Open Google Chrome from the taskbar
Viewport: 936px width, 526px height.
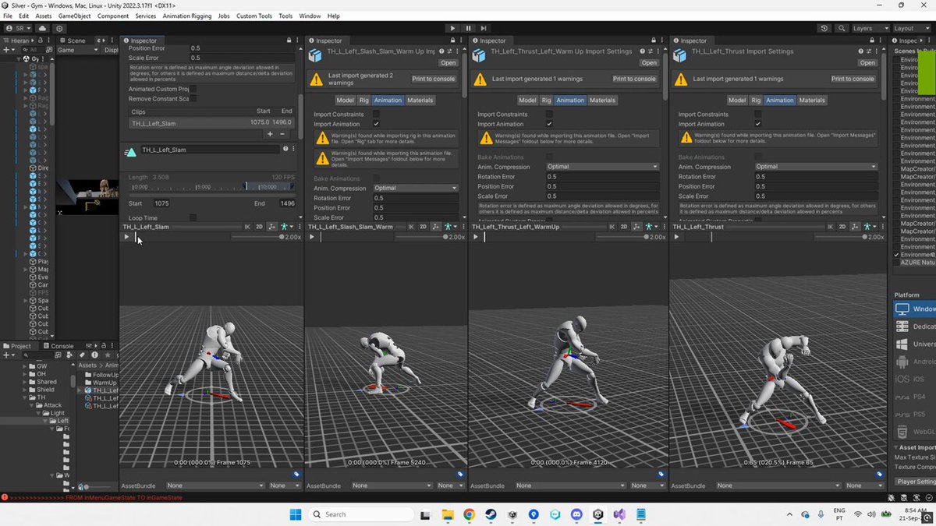tap(469, 514)
